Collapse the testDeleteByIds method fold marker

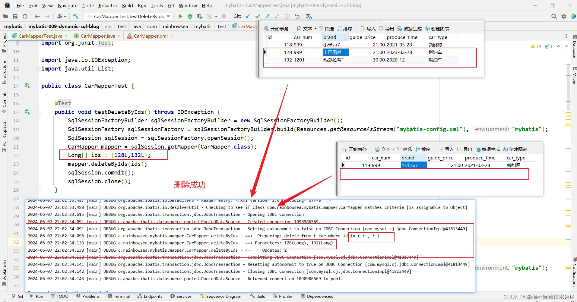pos(39,112)
